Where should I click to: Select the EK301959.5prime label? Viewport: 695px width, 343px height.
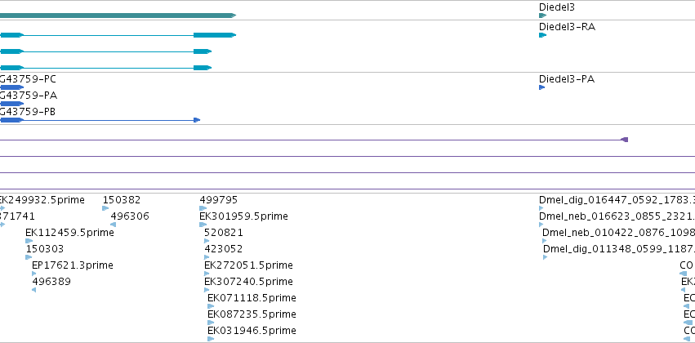point(244,216)
